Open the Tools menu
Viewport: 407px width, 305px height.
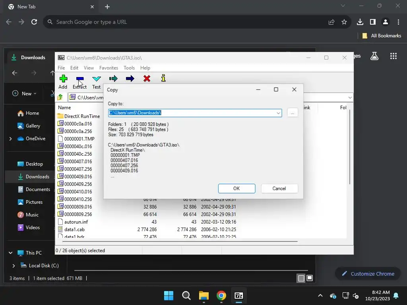(x=129, y=68)
